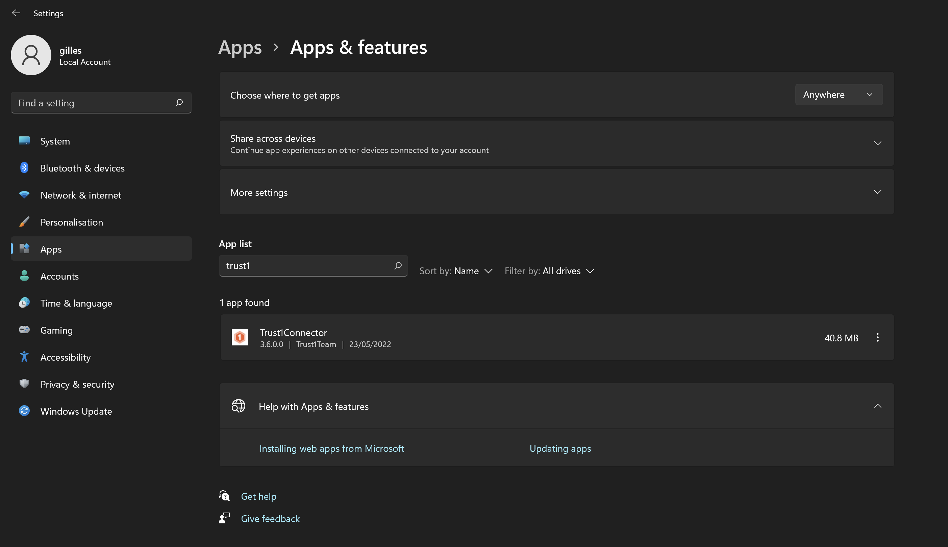Click the Accessibility figure icon

(24, 357)
